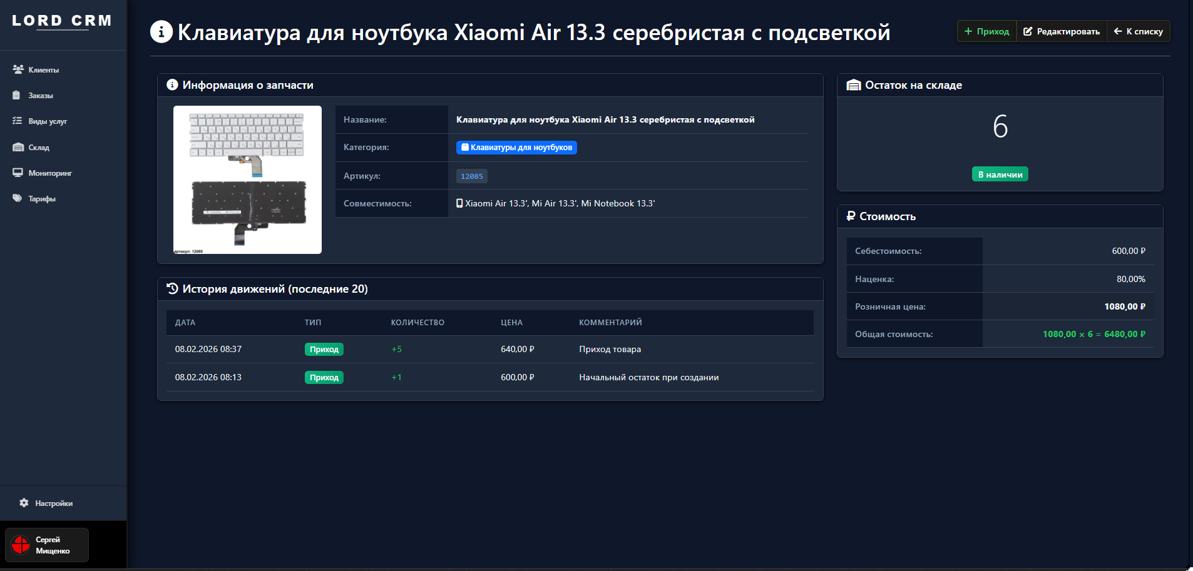Go to the Склад section
This screenshot has height=571, width=1193.
pyautogui.click(x=39, y=148)
